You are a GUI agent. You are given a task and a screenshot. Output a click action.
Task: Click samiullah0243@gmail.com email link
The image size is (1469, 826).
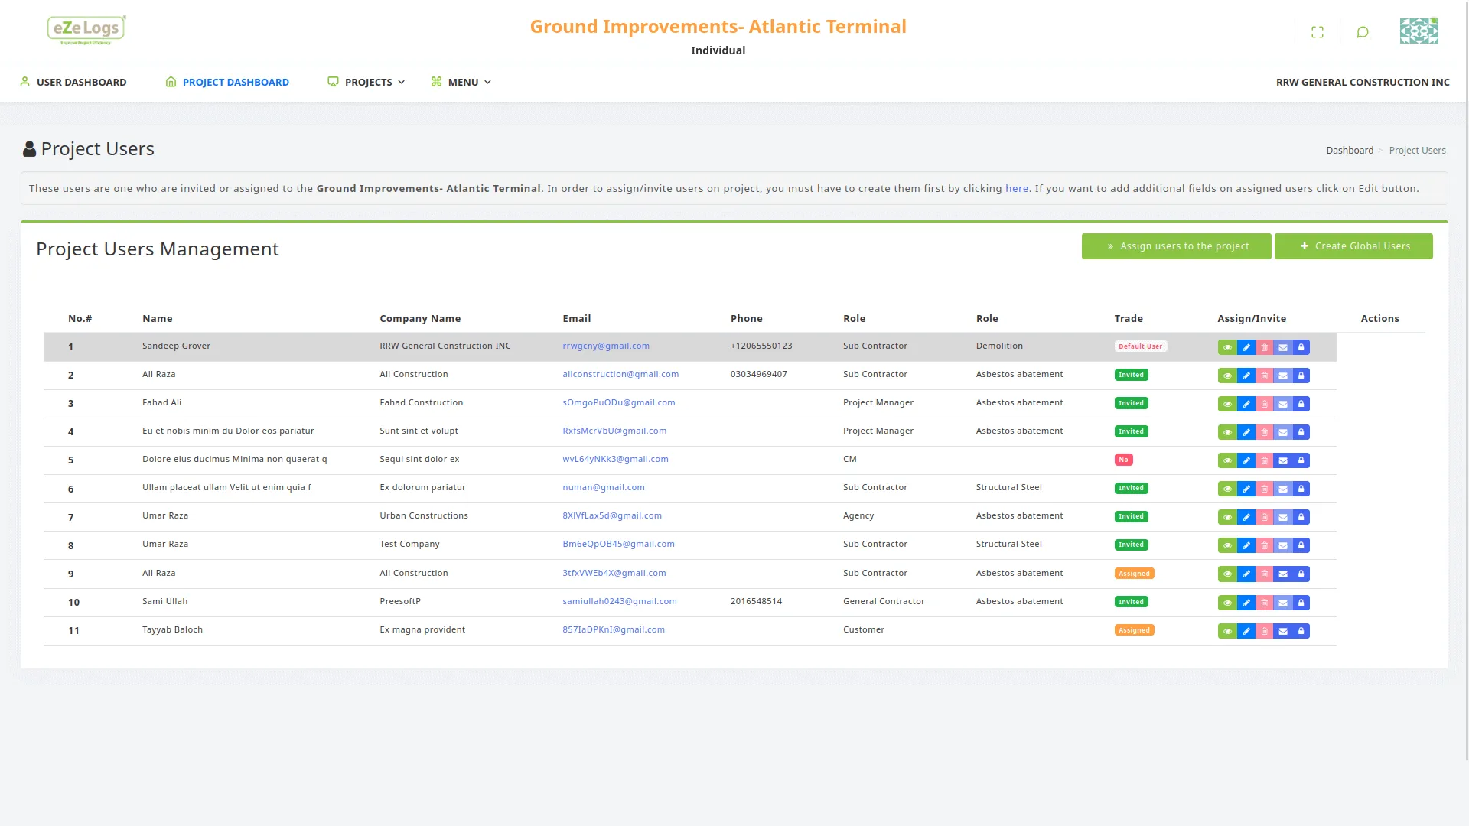pos(619,601)
